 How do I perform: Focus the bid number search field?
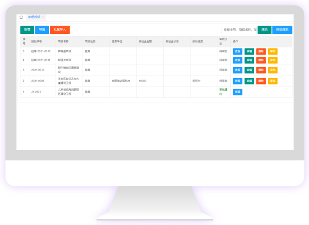tap(239, 30)
